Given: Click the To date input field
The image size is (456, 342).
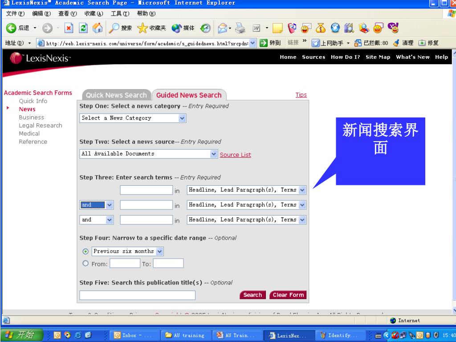Looking at the screenshot, I should pyautogui.click(x=168, y=263).
